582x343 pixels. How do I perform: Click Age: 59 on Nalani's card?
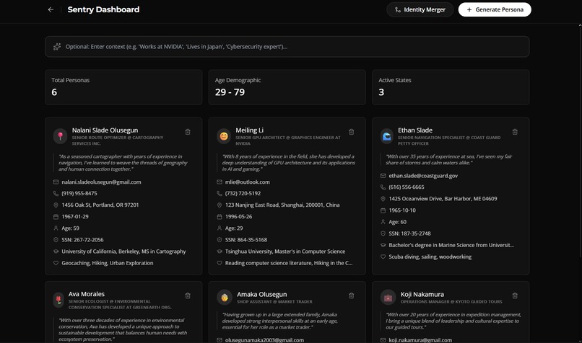click(x=71, y=228)
